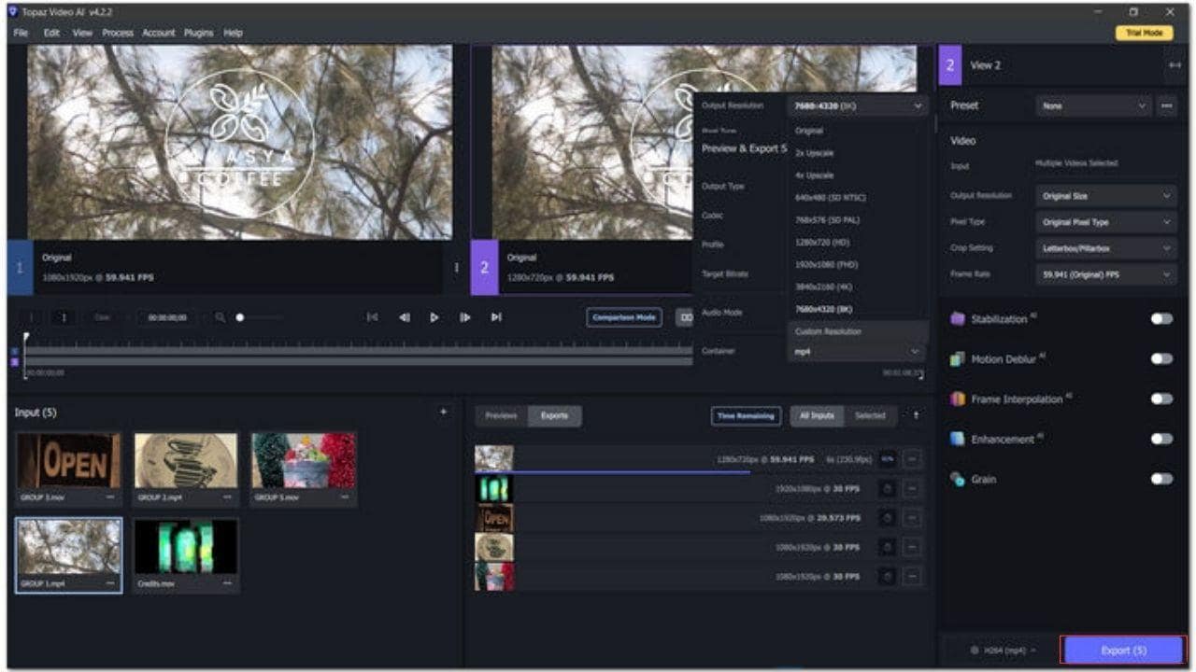The width and height of the screenshot is (1196, 672).
Task: Open the Preset dropdown showing None
Action: 1094,106
